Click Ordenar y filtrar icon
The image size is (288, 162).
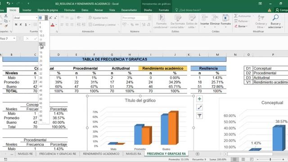tap(261, 22)
